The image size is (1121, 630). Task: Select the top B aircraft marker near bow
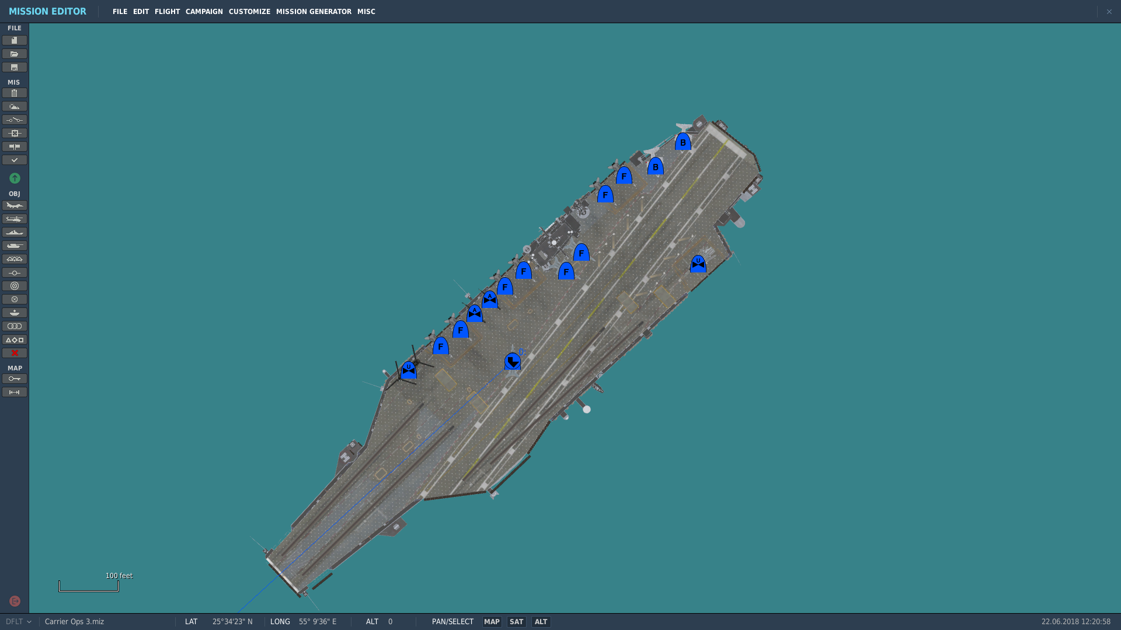[x=683, y=142]
